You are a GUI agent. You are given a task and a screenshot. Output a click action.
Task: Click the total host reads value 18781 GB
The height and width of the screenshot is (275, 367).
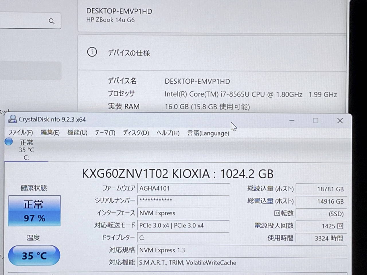point(321,189)
